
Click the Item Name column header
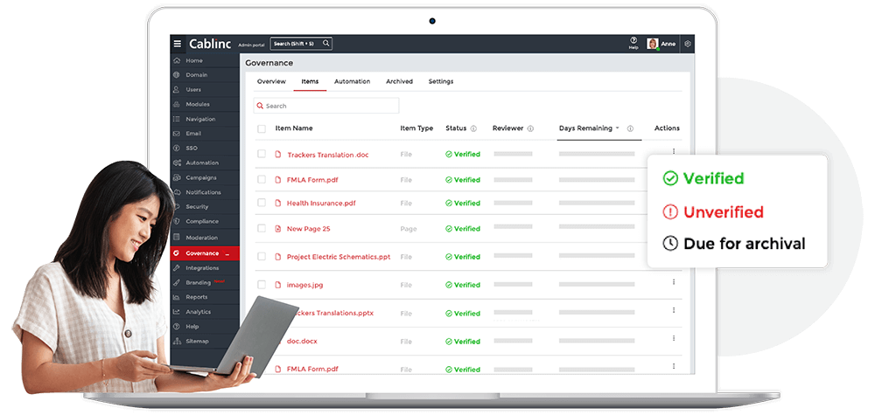pos(293,128)
